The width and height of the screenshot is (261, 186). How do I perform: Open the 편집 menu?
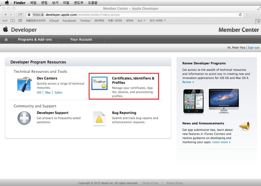click(44, 3)
